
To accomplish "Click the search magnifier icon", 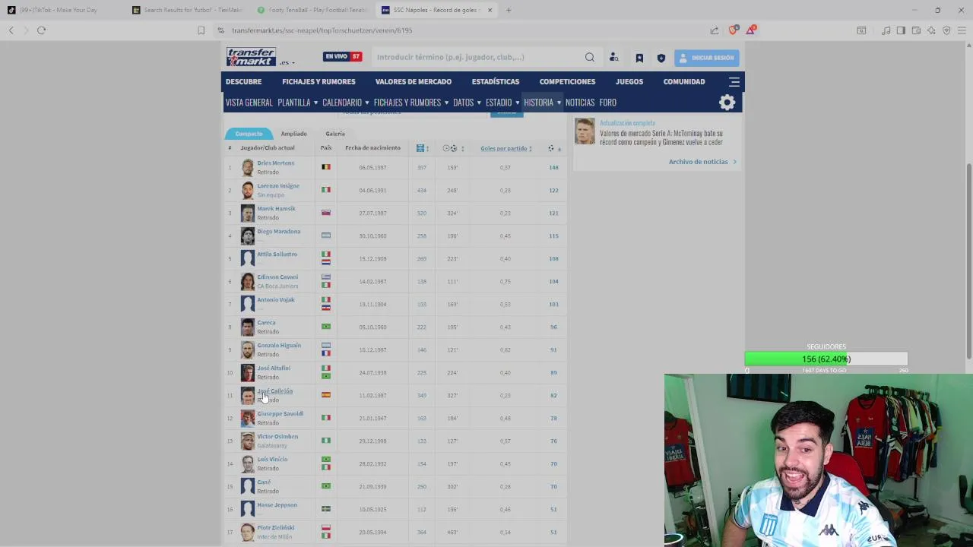I will 590,57.
